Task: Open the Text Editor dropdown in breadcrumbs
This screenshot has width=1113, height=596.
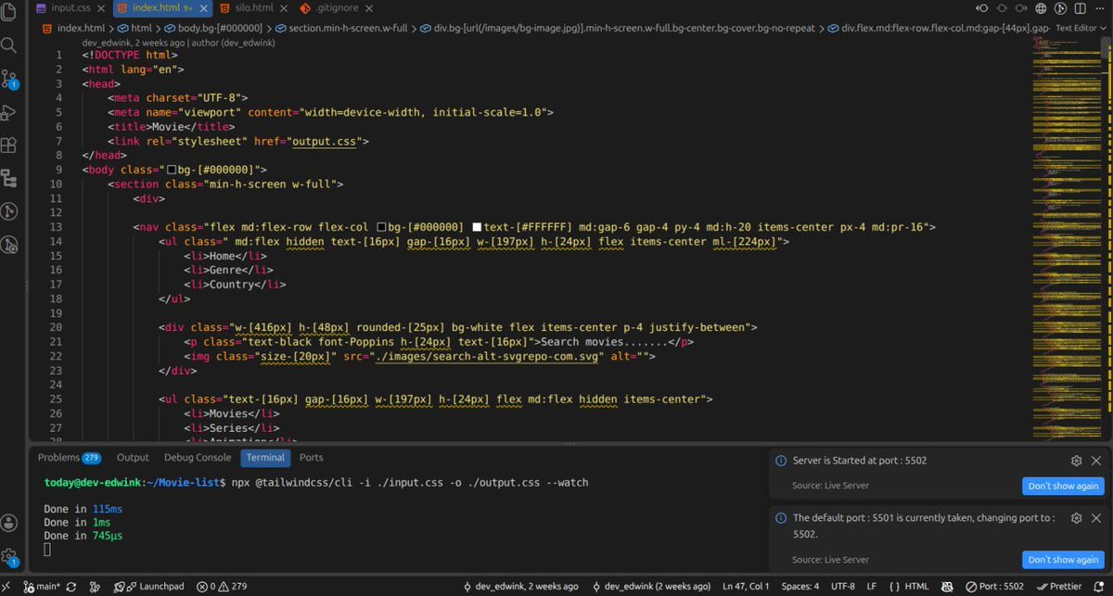Action: point(1081,29)
